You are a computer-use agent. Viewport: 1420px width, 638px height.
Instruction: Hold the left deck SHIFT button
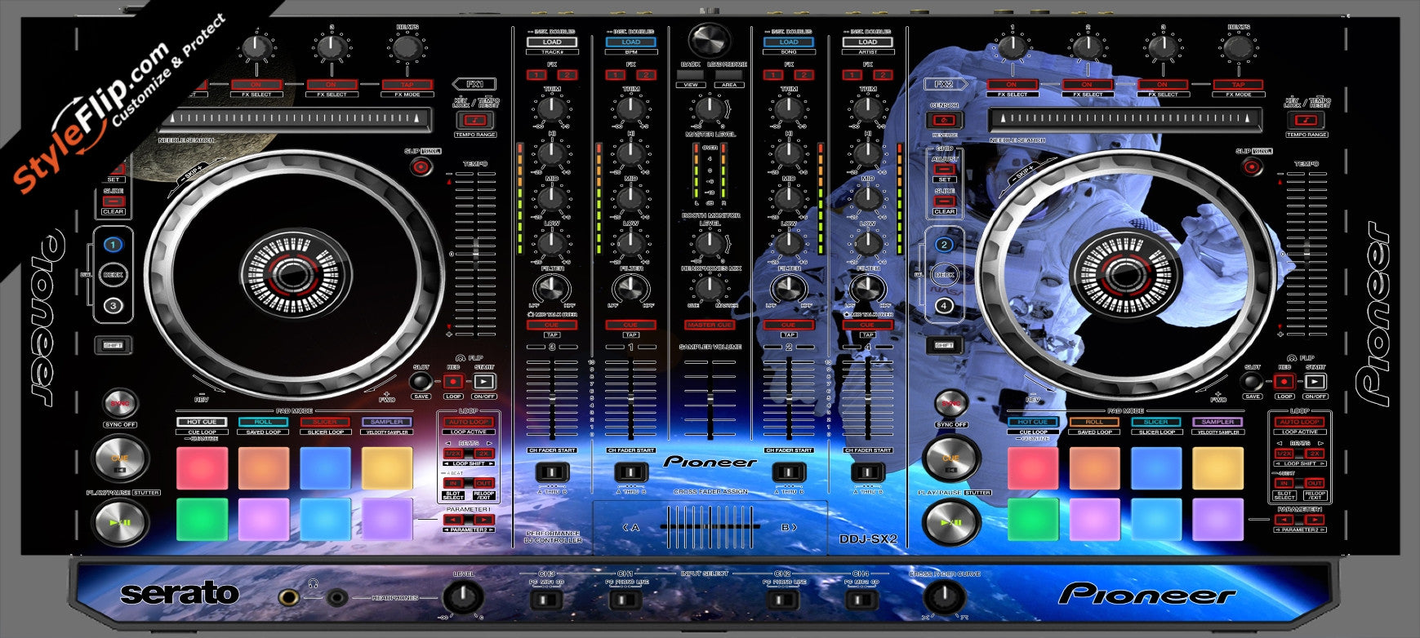[113, 345]
